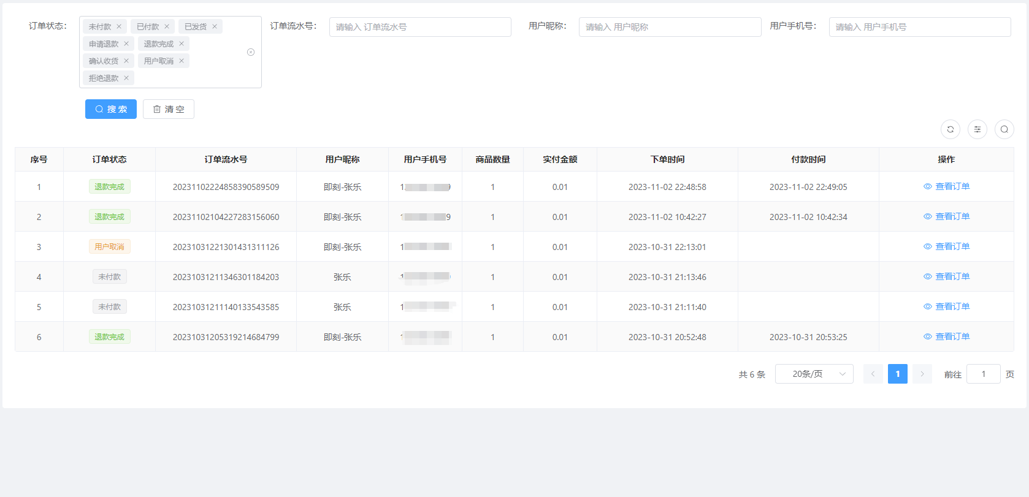Open the column settings icon

977,129
